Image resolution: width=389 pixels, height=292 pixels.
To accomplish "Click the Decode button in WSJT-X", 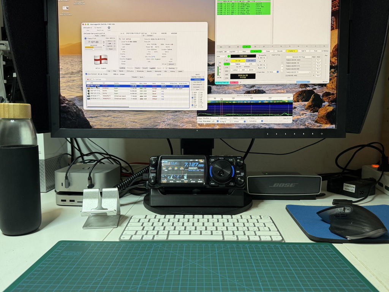I will [280, 51].
